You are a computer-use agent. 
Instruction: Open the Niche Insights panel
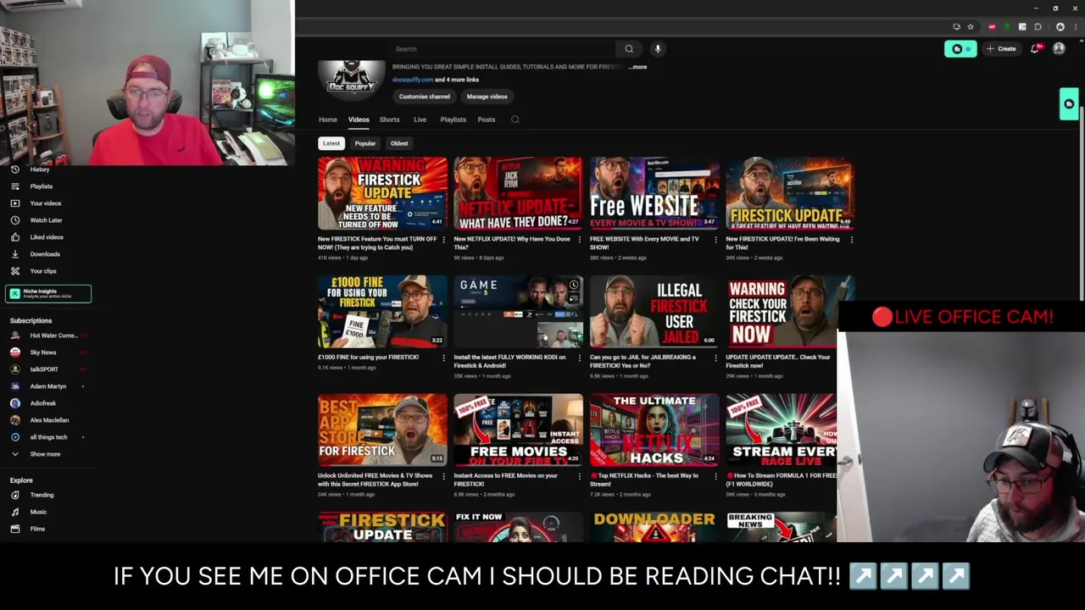point(48,294)
